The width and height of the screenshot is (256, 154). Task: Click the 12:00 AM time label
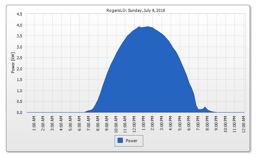tap(244, 124)
